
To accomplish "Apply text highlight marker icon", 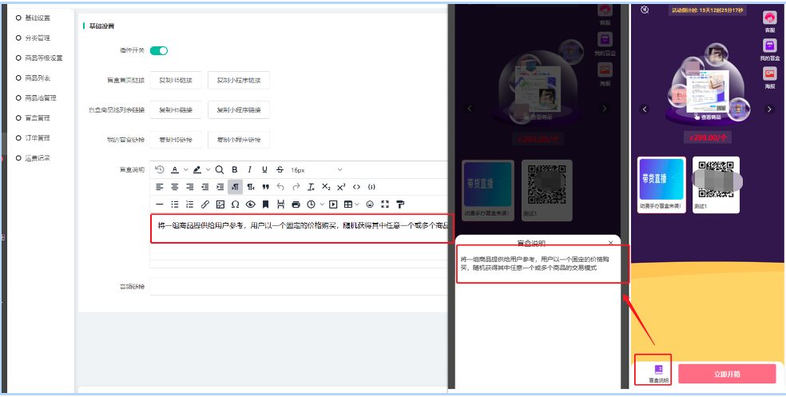I will click(197, 169).
